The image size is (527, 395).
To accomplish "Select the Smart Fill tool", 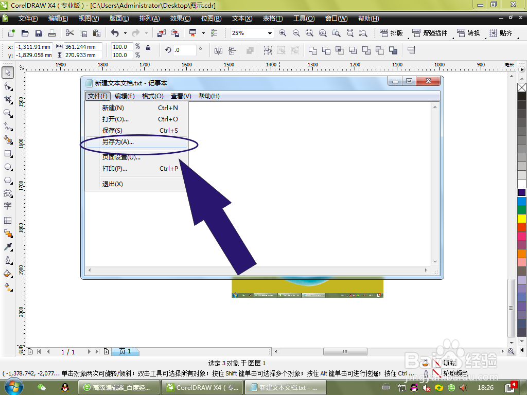I will click(x=8, y=140).
